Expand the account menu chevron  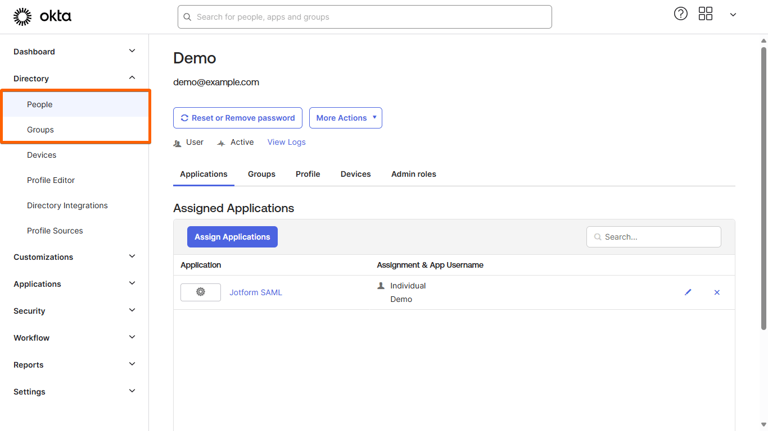point(733,15)
